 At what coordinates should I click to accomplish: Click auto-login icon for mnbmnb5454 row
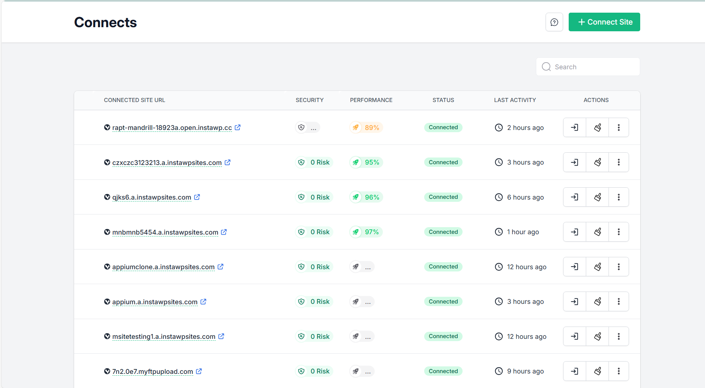click(575, 232)
